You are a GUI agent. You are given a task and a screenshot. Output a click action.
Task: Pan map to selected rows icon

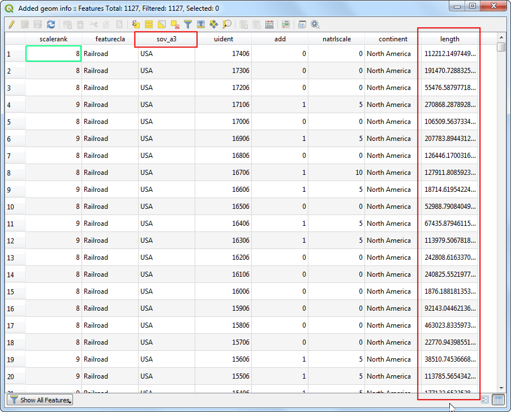pyautogui.click(x=214, y=24)
